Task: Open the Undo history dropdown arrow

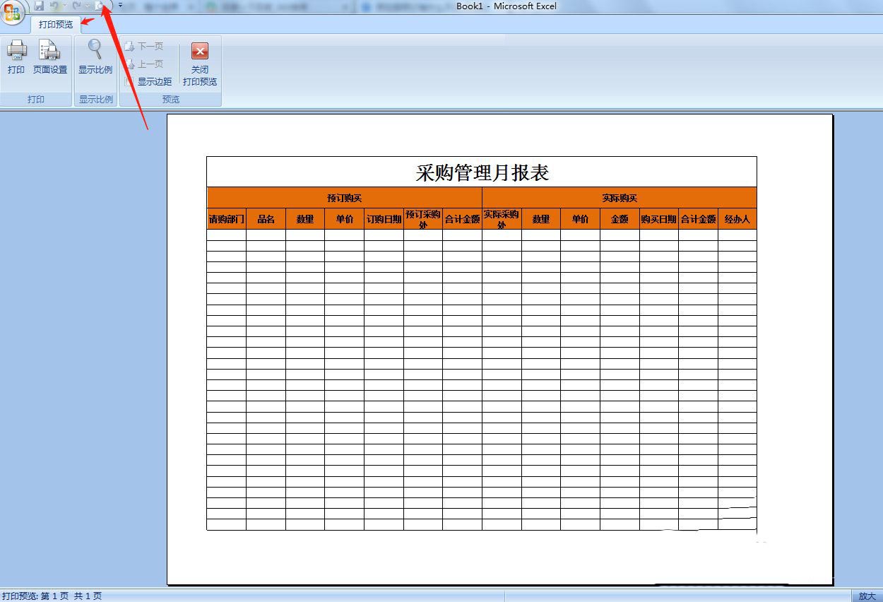Action: (64, 6)
